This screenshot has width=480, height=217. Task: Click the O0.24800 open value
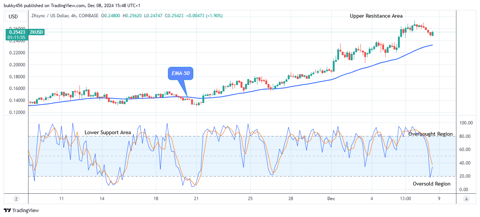[111, 16]
